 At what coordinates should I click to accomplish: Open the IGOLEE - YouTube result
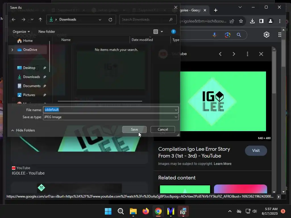click(x=28, y=173)
